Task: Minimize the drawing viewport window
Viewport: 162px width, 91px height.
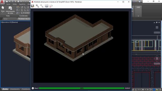Action: coord(154,22)
